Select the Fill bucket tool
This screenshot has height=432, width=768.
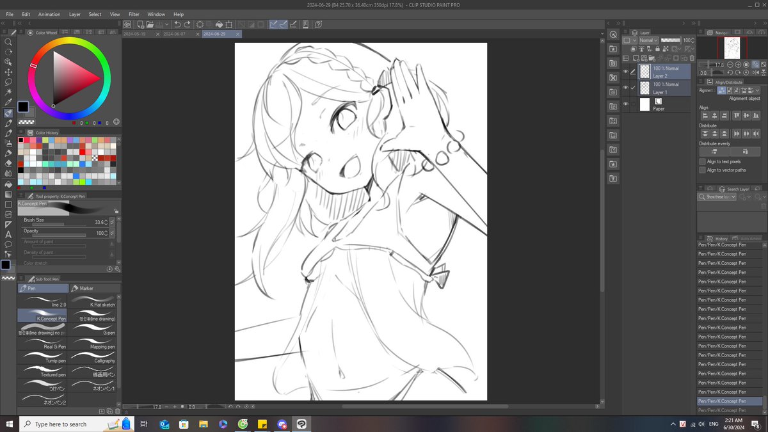coord(8,184)
